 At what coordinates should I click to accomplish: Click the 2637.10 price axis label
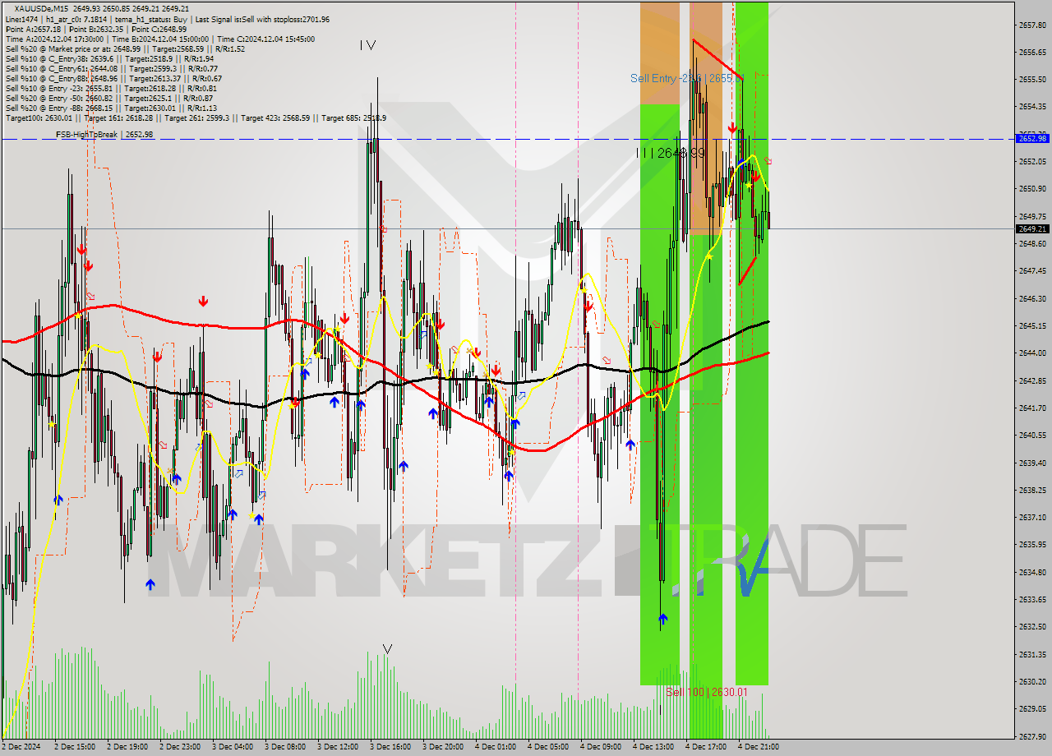[1031, 517]
